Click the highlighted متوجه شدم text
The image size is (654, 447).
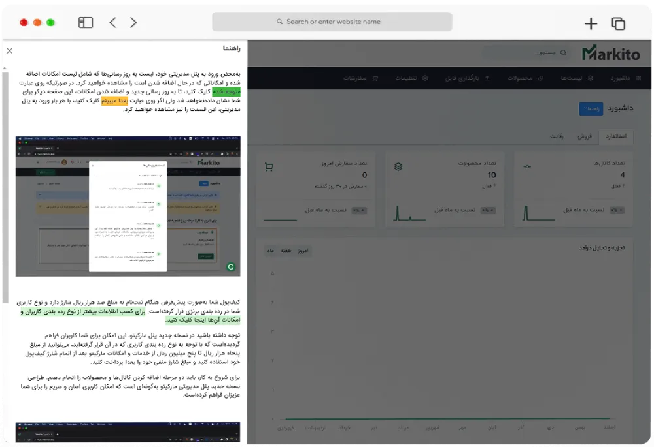(x=226, y=91)
